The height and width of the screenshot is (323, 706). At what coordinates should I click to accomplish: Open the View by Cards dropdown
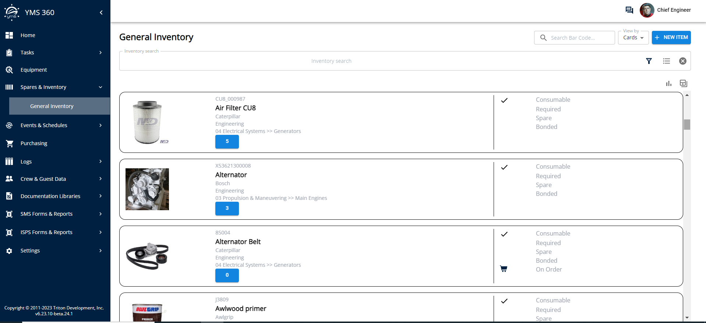[633, 37]
